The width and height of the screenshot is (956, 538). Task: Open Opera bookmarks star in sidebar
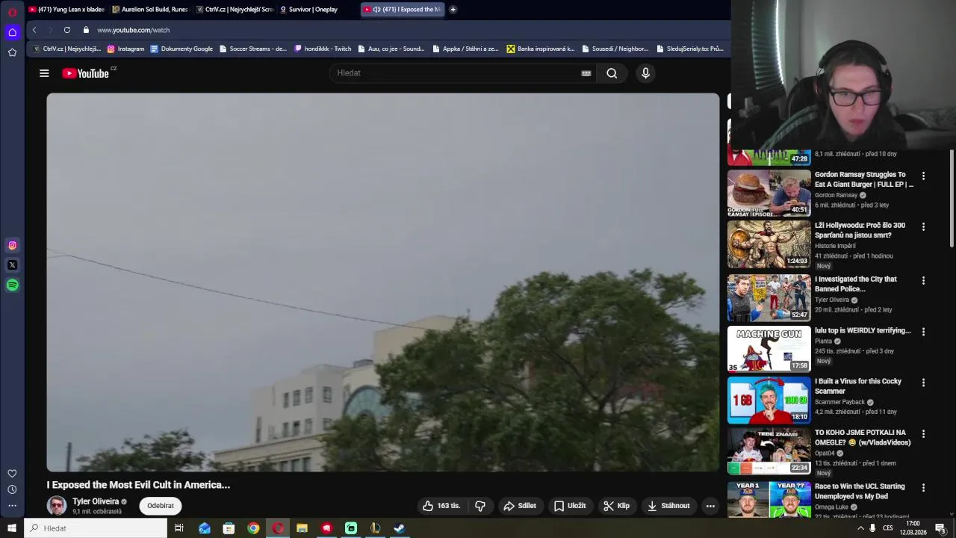click(x=12, y=52)
